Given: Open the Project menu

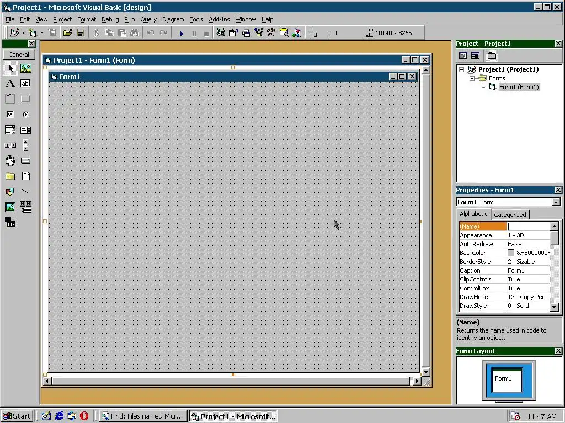Looking at the screenshot, I should (x=62, y=19).
